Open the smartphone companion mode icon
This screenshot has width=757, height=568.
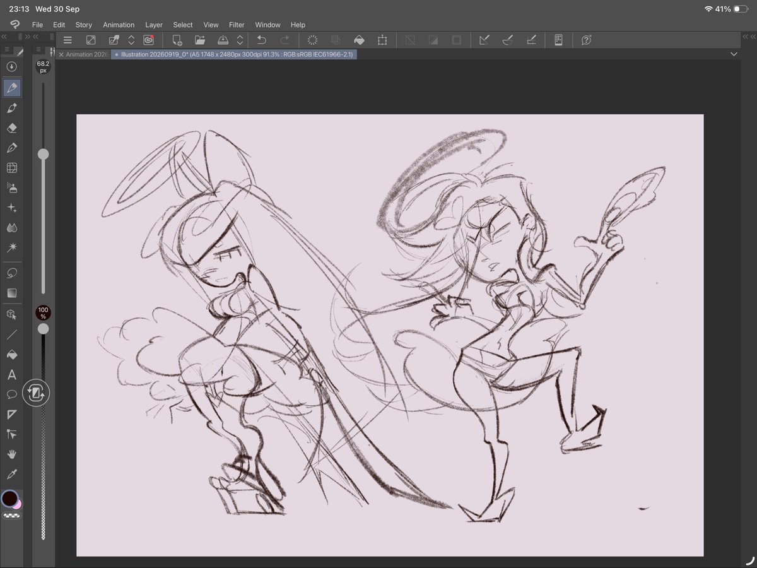pos(558,40)
